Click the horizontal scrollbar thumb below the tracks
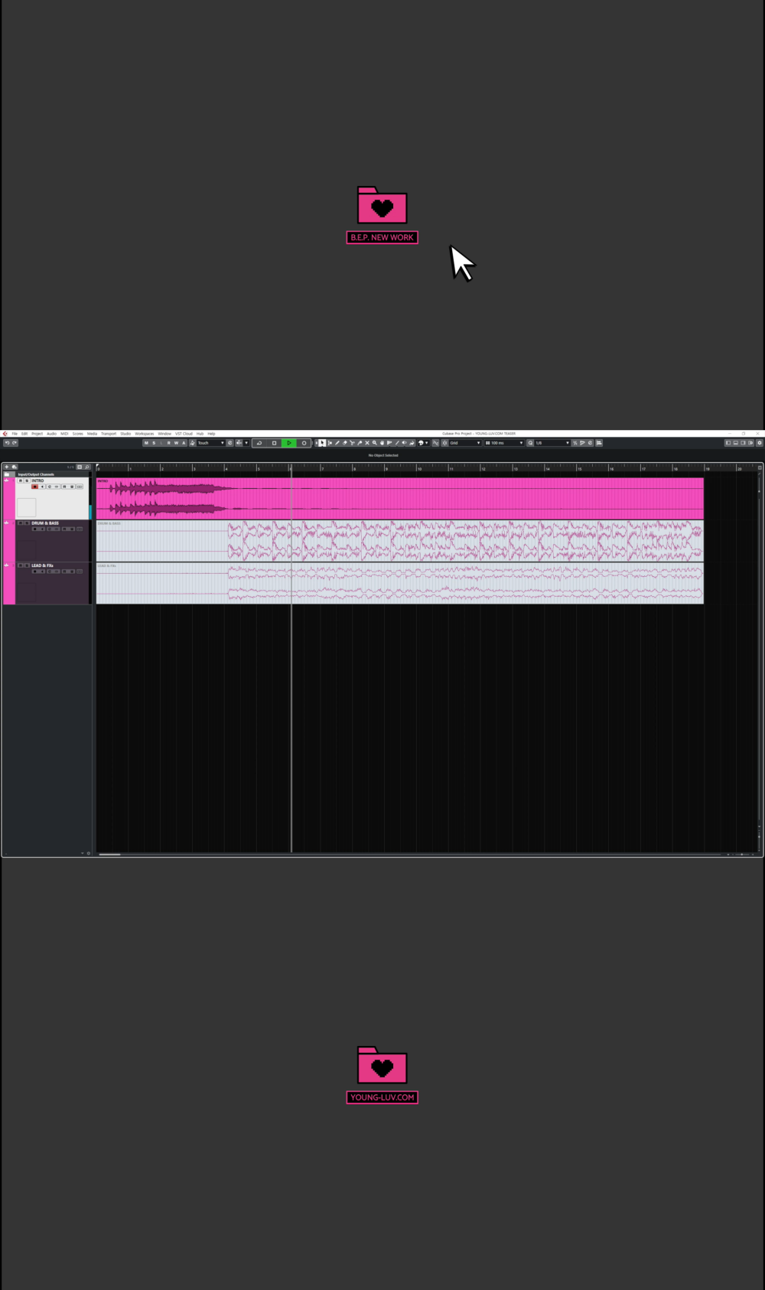Screen dimensions: 765x1290 [109, 854]
